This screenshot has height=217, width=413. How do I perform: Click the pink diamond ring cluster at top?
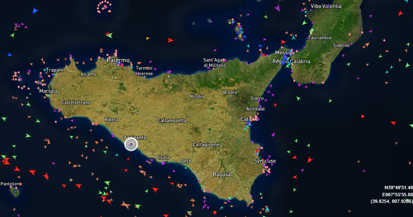click(104, 6)
